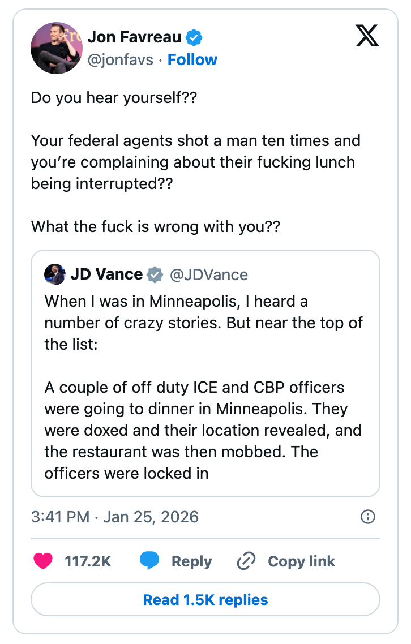The width and height of the screenshot is (411, 644).
Task: Select the Copy link text
Action: click(x=301, y=561)
